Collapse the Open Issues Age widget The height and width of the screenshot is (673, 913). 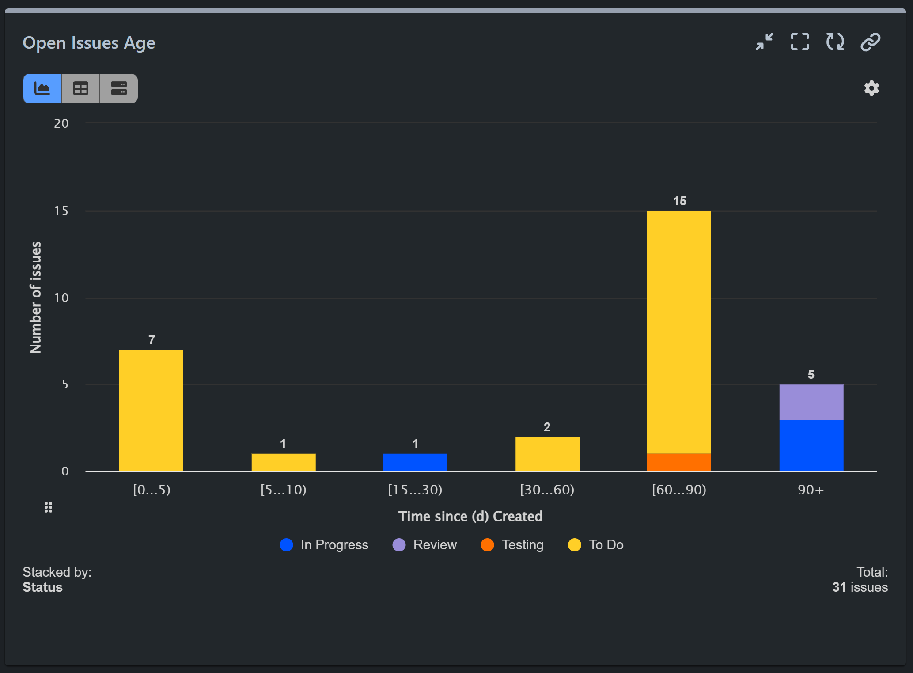tap(765, 42)
